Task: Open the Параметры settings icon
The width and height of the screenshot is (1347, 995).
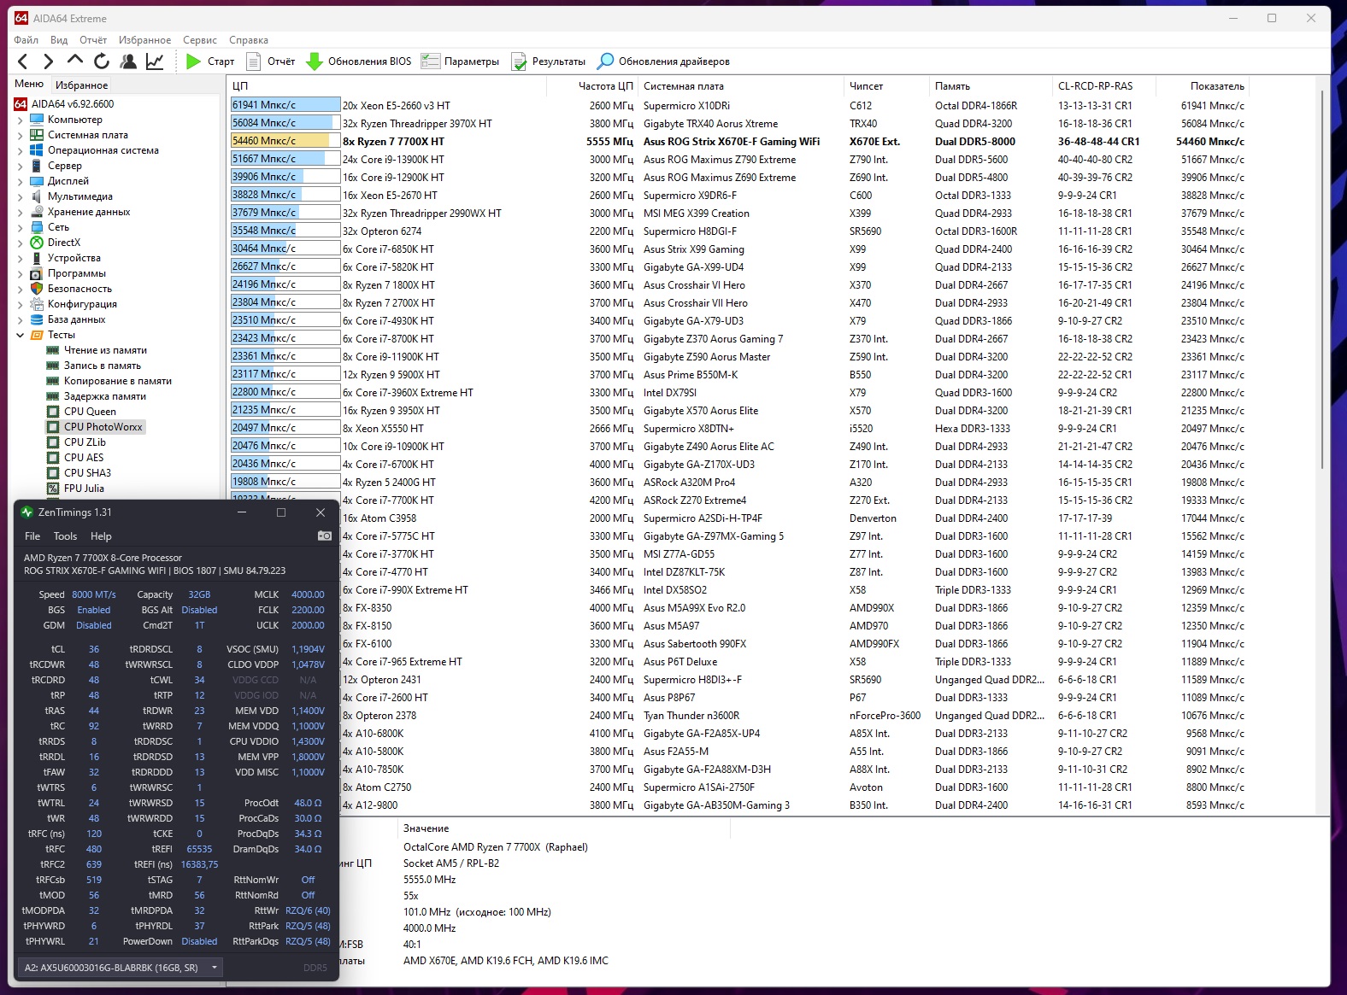Action: coord(430,61)
